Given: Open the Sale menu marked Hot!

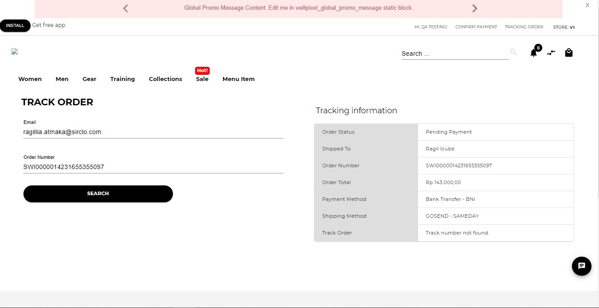Looking at the screenshot, I should tap(202, 79).
